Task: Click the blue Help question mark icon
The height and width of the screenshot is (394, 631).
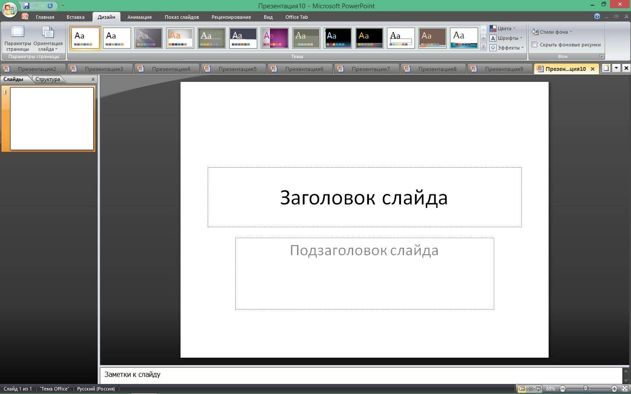Action: point(597,17)
